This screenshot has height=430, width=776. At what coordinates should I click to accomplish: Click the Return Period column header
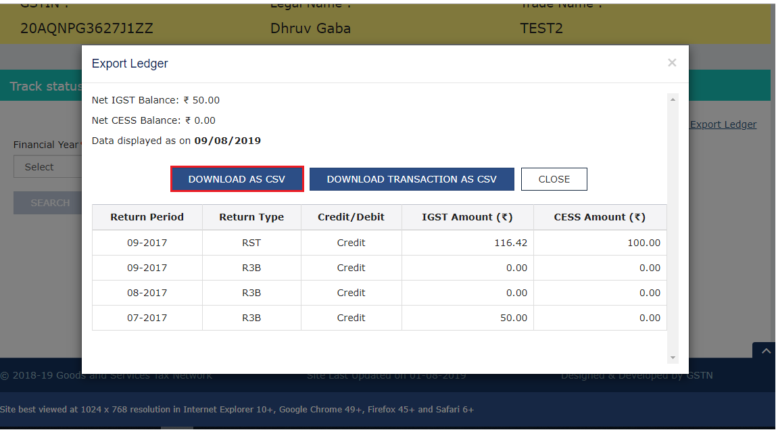point(147,217)
